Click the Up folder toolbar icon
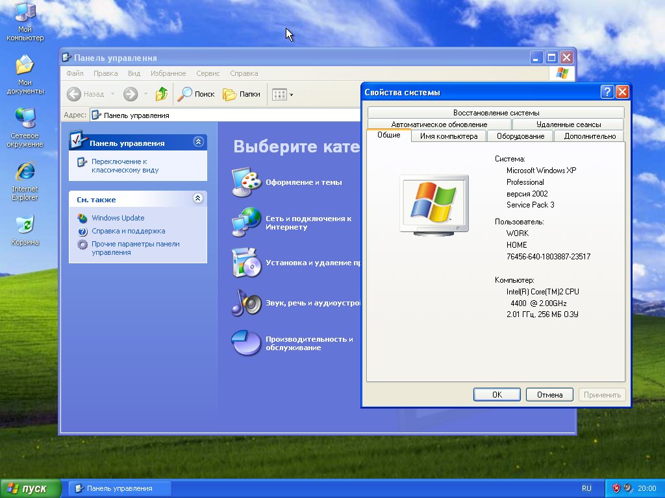 (162, 94)
